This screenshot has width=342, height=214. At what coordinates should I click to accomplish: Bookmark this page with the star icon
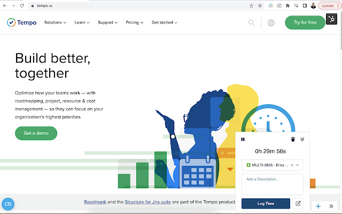[260, 6]
